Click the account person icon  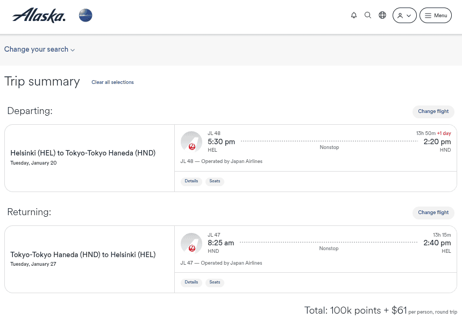[x=401, y=15]
